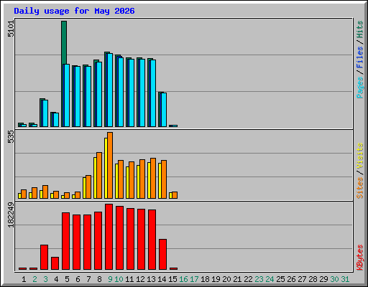Click the 'Daily usage for May 2026' title

74,11
